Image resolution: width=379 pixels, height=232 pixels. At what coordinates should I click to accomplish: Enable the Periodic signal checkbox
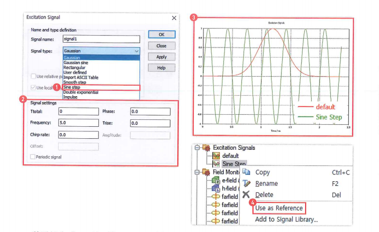[33, 157]
